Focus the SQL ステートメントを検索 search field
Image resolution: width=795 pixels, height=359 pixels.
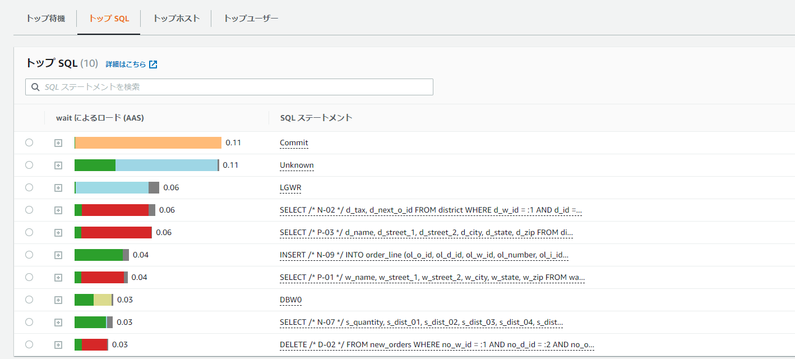tap(235, 87)
